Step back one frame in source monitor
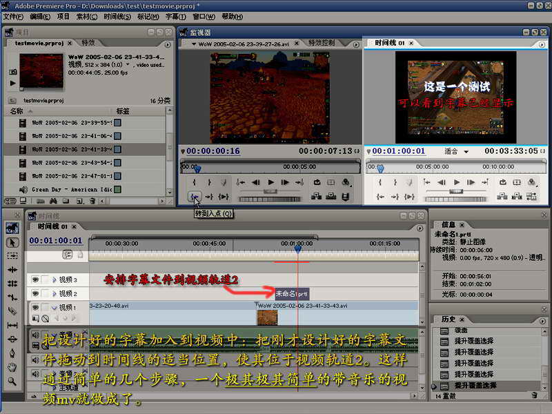This screenshot has width=552, height=414. (x=256, y=182)
